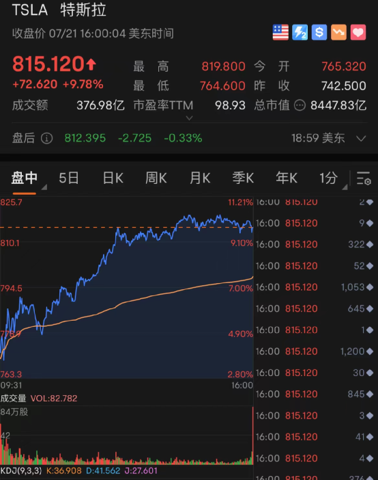Viewport: 378px width, 480px height.
Task: Tap the TSLA 特斯拉 stock title
Action: (59, 10)
